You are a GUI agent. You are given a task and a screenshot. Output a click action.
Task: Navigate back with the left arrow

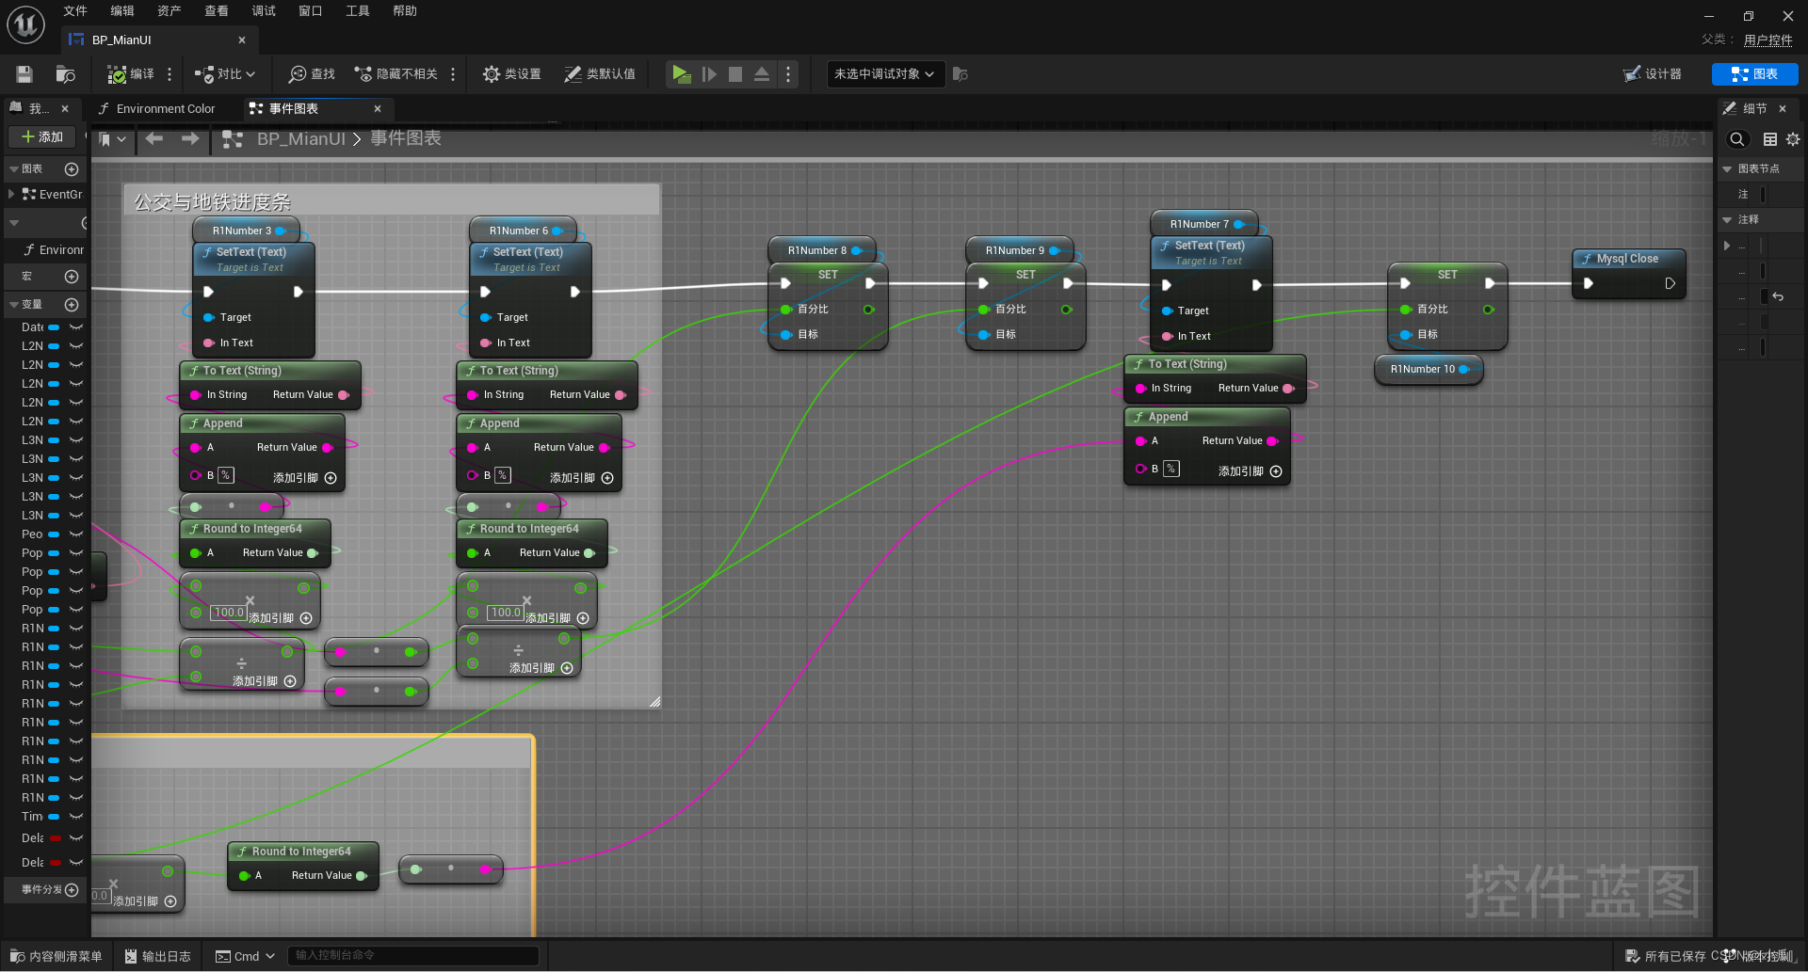[154, 139]
